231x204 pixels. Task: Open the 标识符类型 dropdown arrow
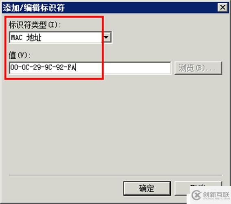point(107,37)
